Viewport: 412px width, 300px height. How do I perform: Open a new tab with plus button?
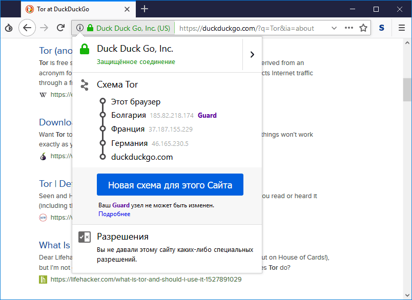[145, 9]
